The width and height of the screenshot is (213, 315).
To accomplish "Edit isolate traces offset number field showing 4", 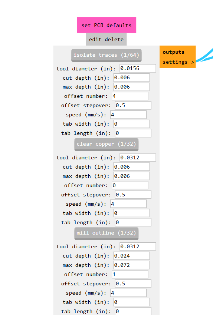I will [130, 96].
